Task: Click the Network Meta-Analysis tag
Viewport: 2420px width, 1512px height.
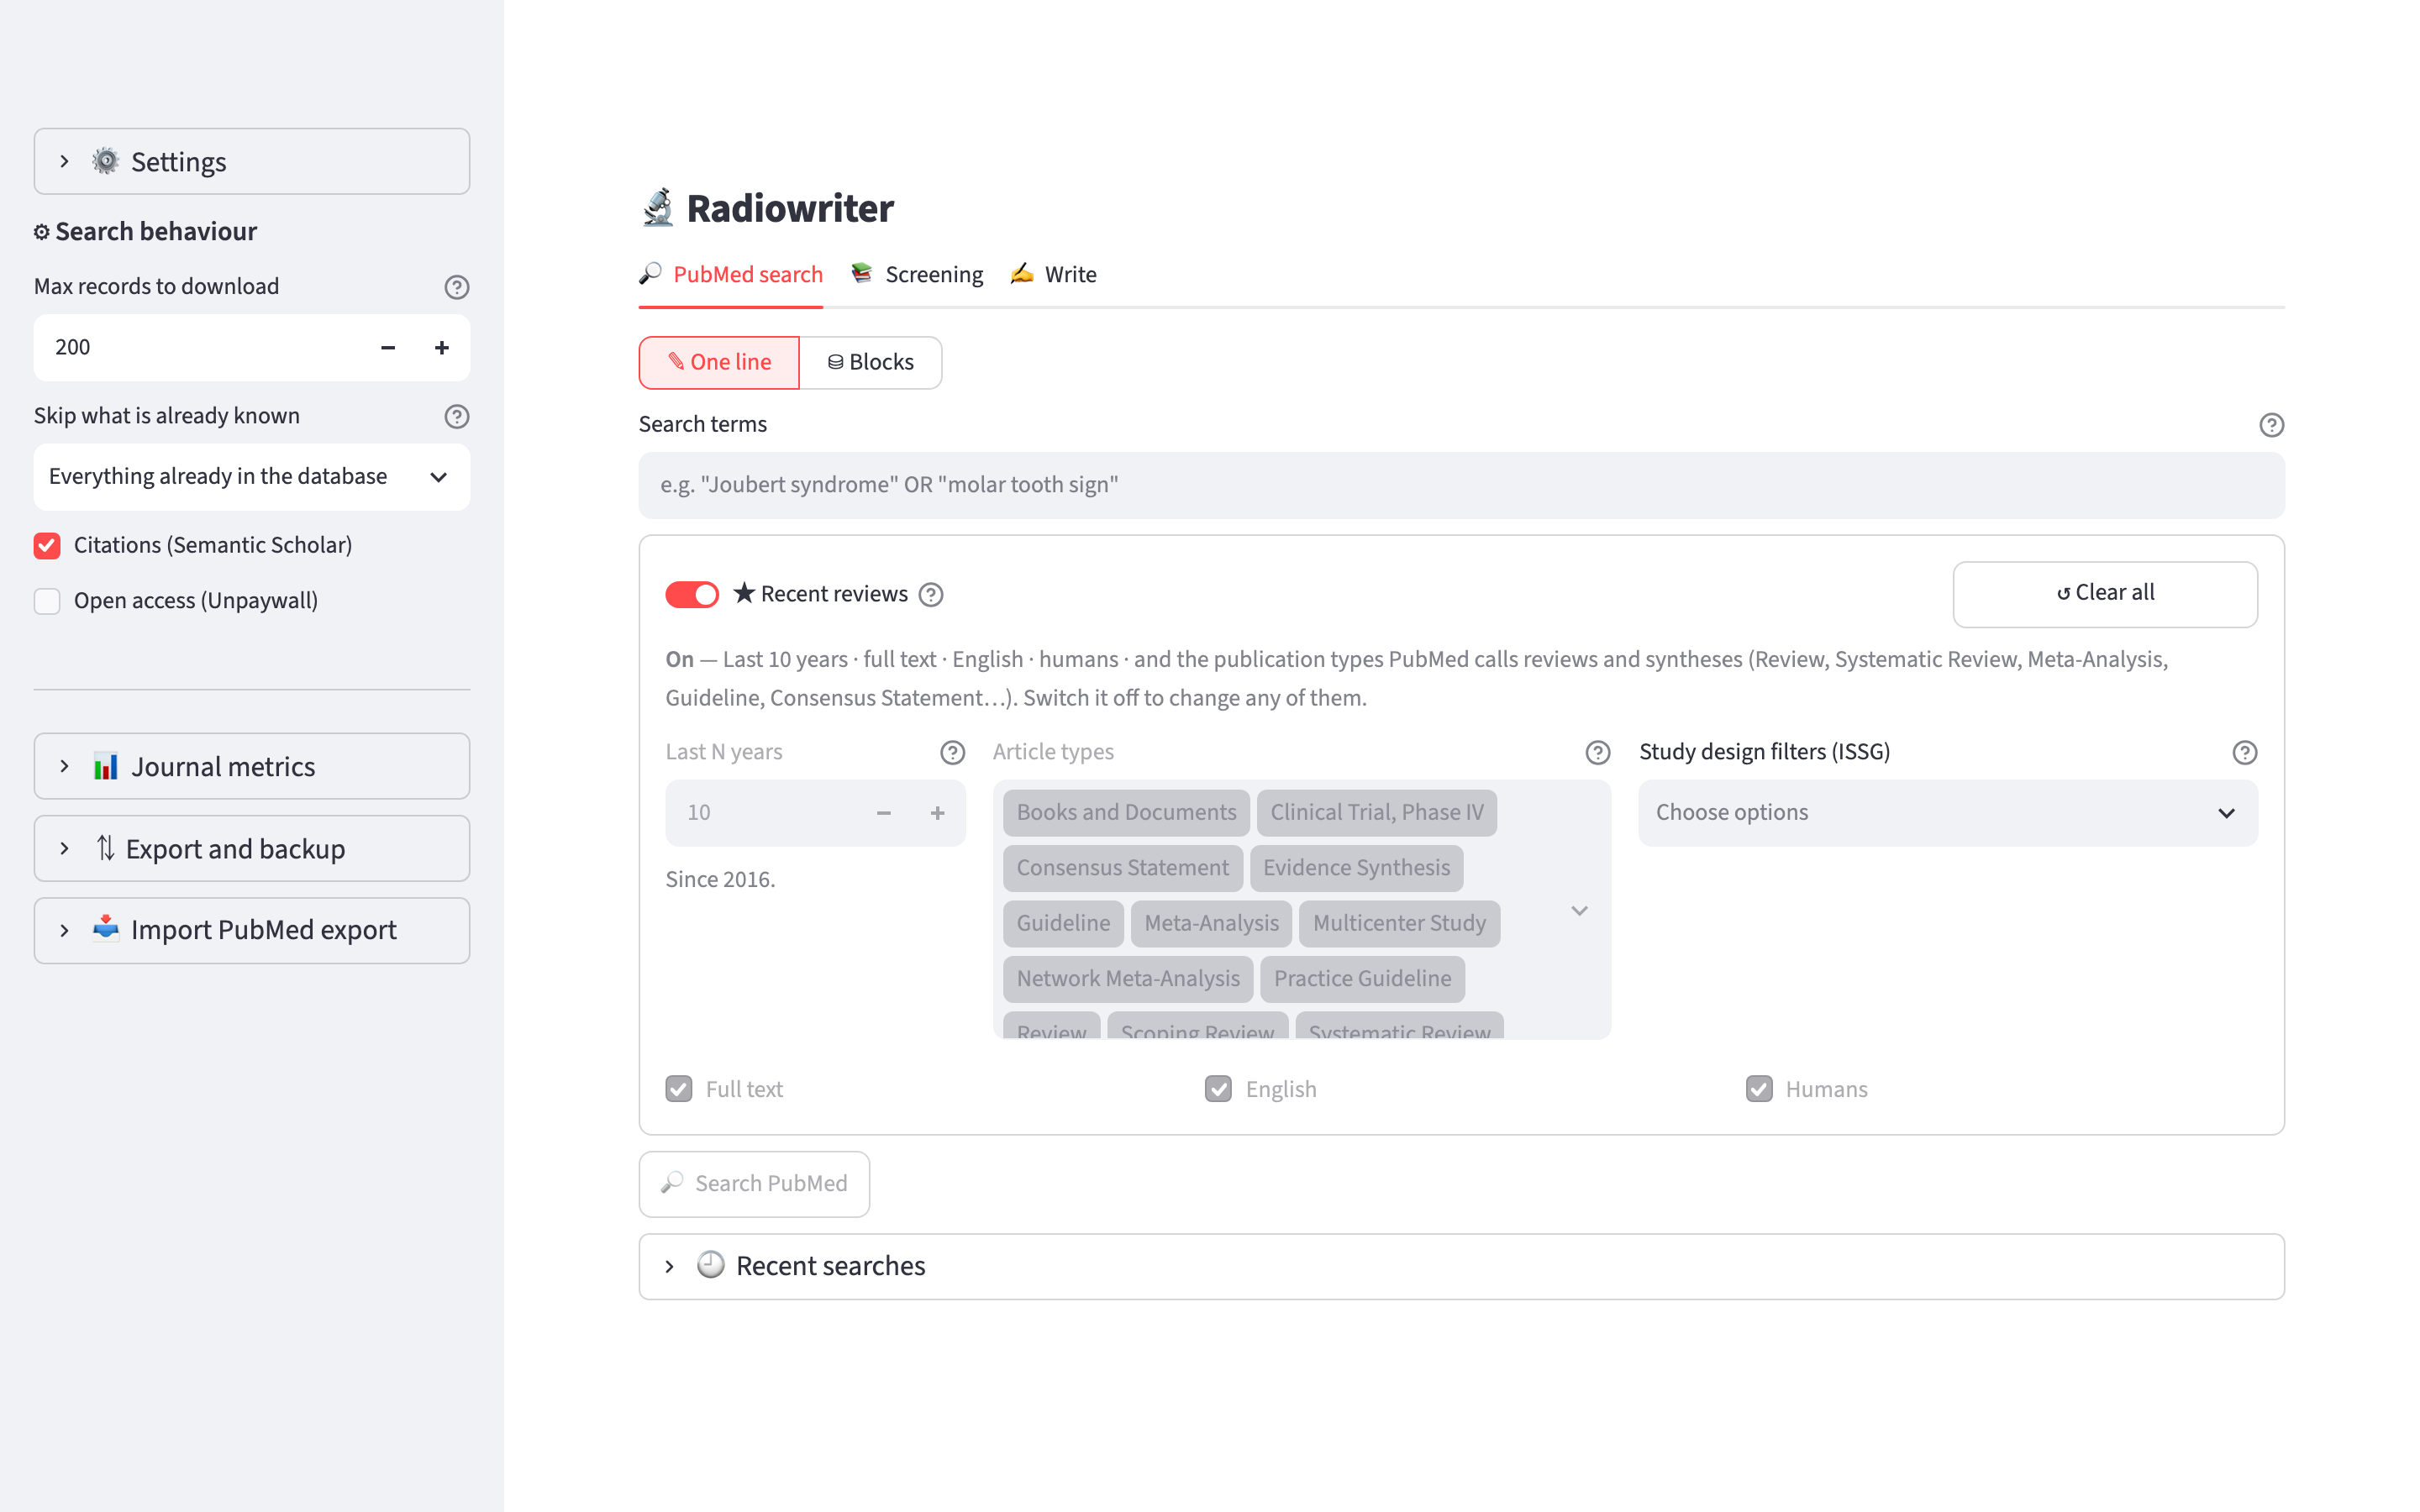Action: [1128, 979]
